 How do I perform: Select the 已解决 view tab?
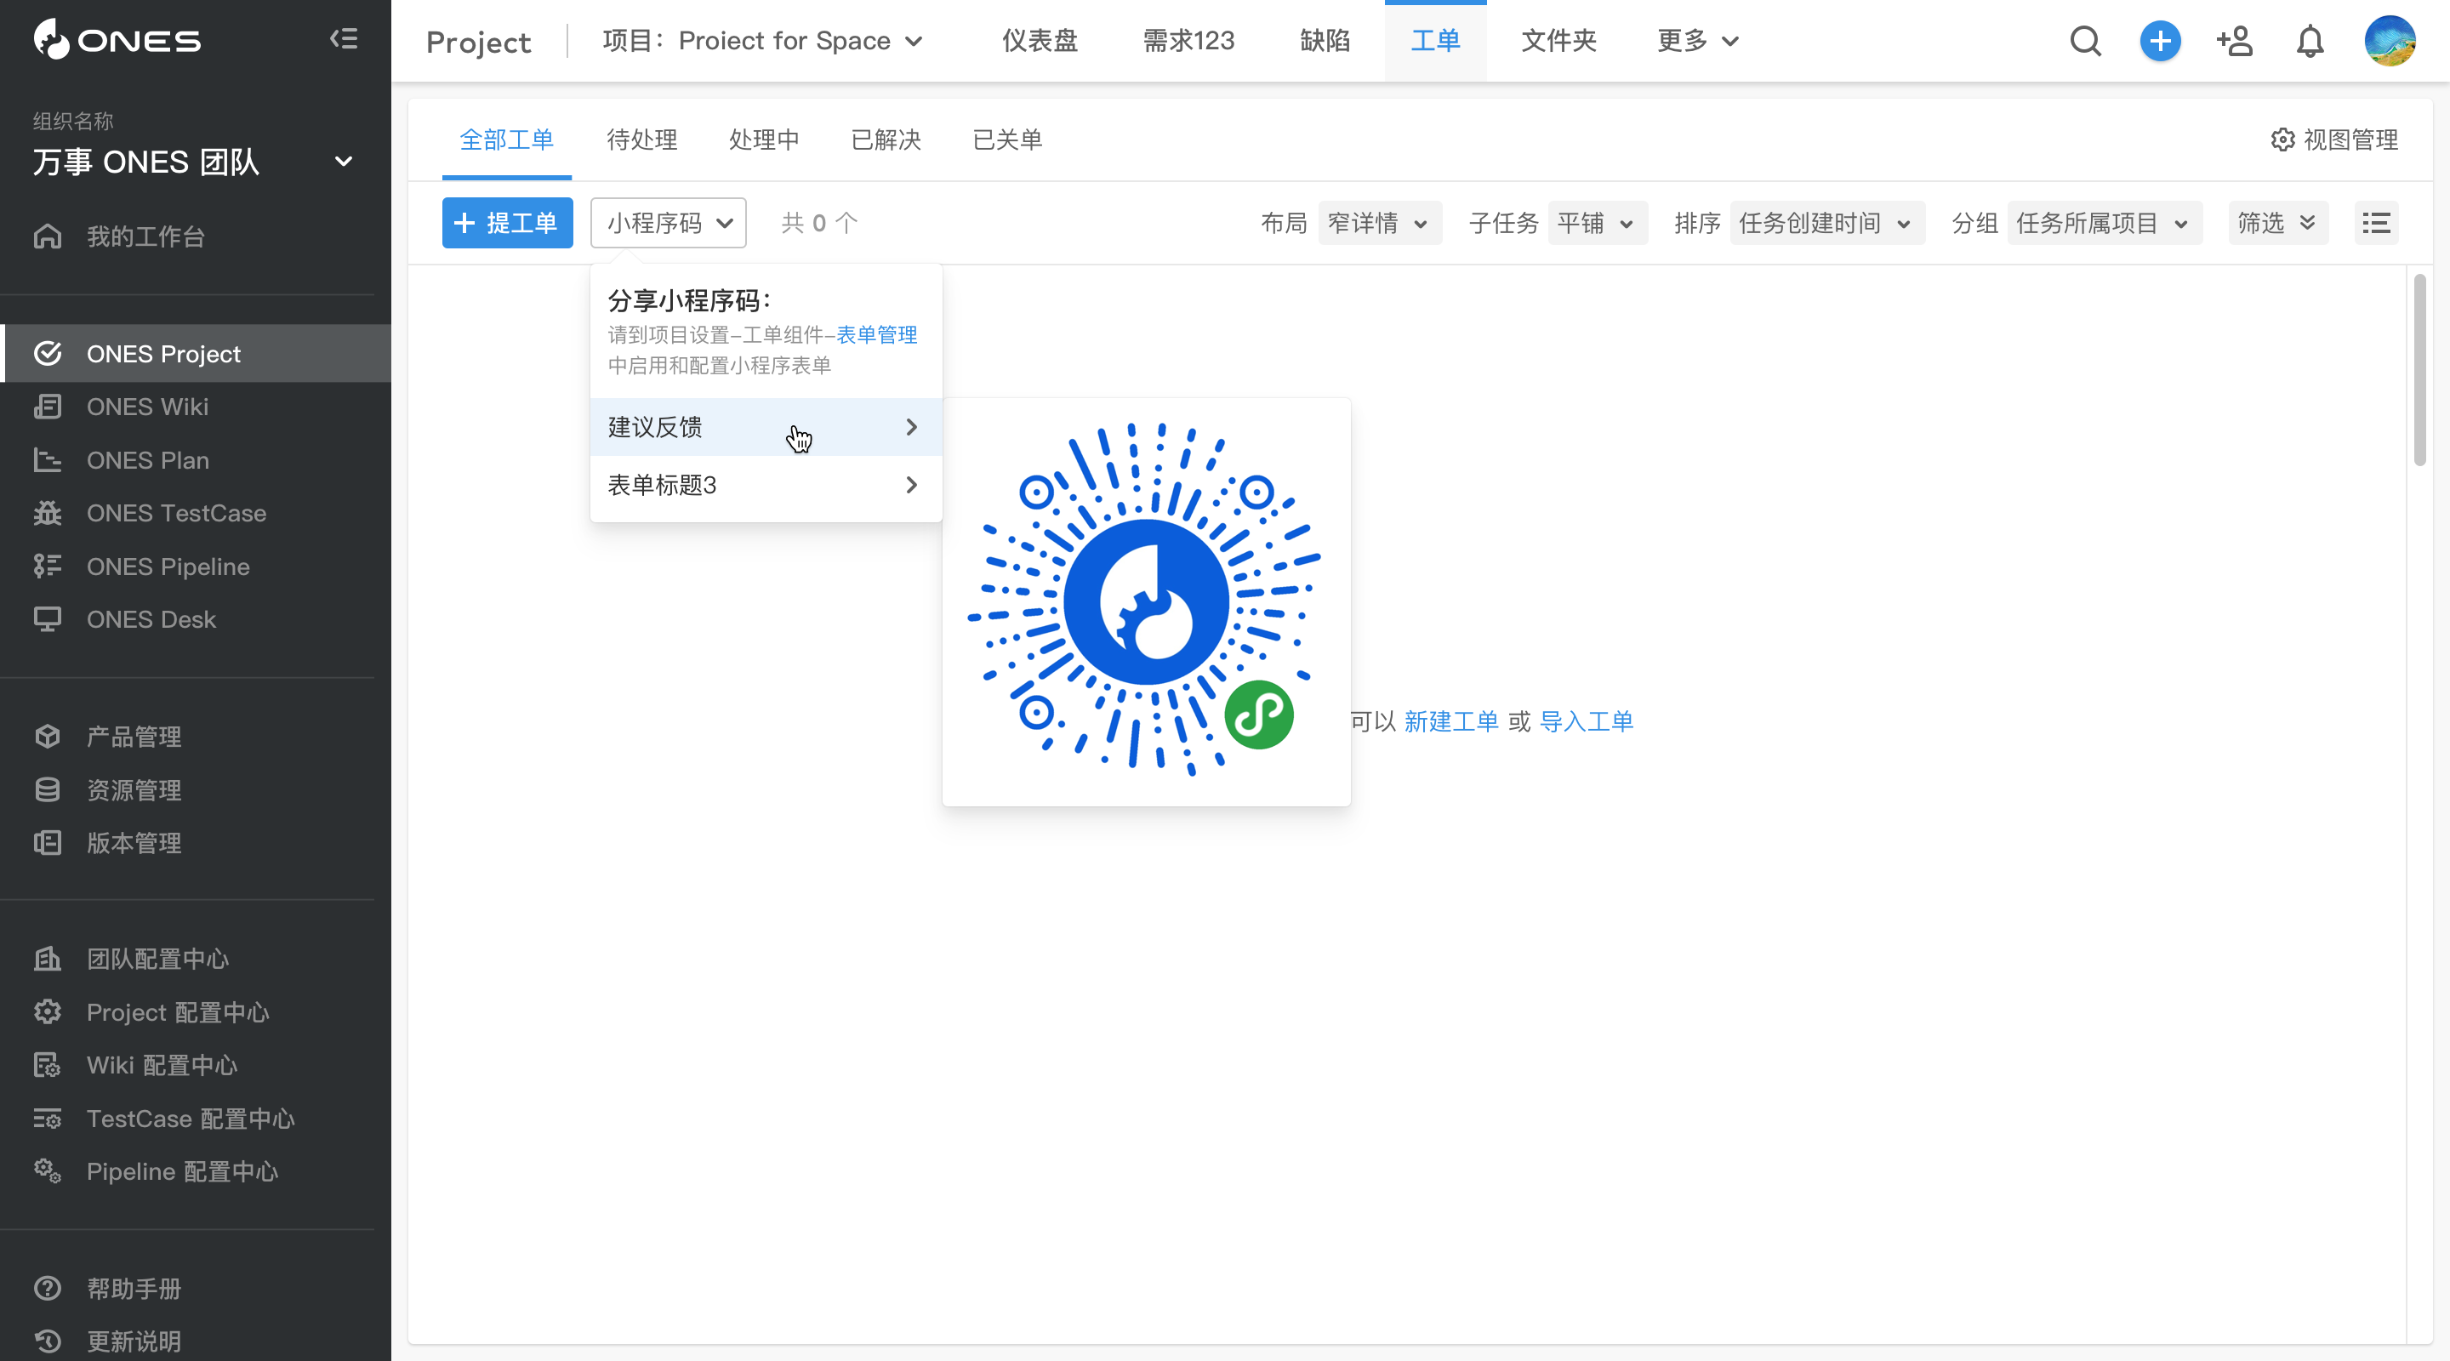[x=886, y=140]
